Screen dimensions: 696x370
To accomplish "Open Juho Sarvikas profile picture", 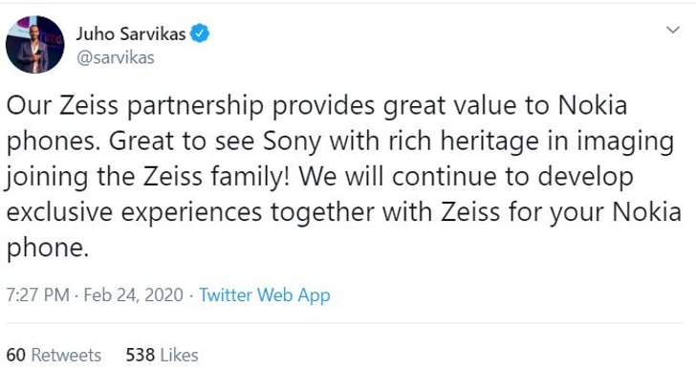I will pos(34,44).
